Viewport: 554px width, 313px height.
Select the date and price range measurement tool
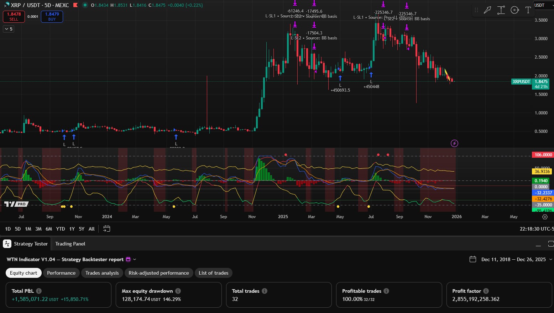pyautogui.click(x=501, y=10)
